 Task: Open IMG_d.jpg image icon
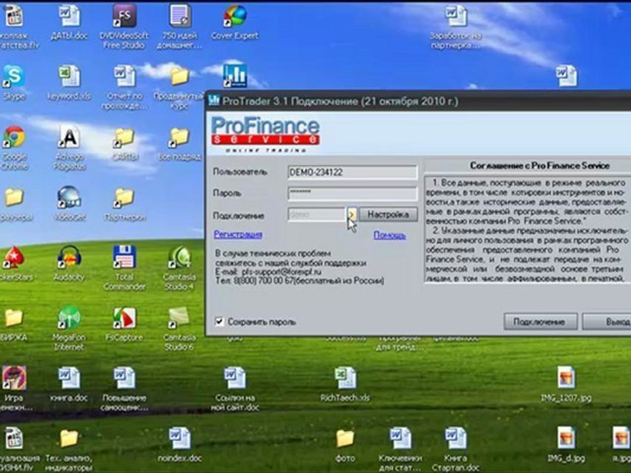[x=566, y=438]
